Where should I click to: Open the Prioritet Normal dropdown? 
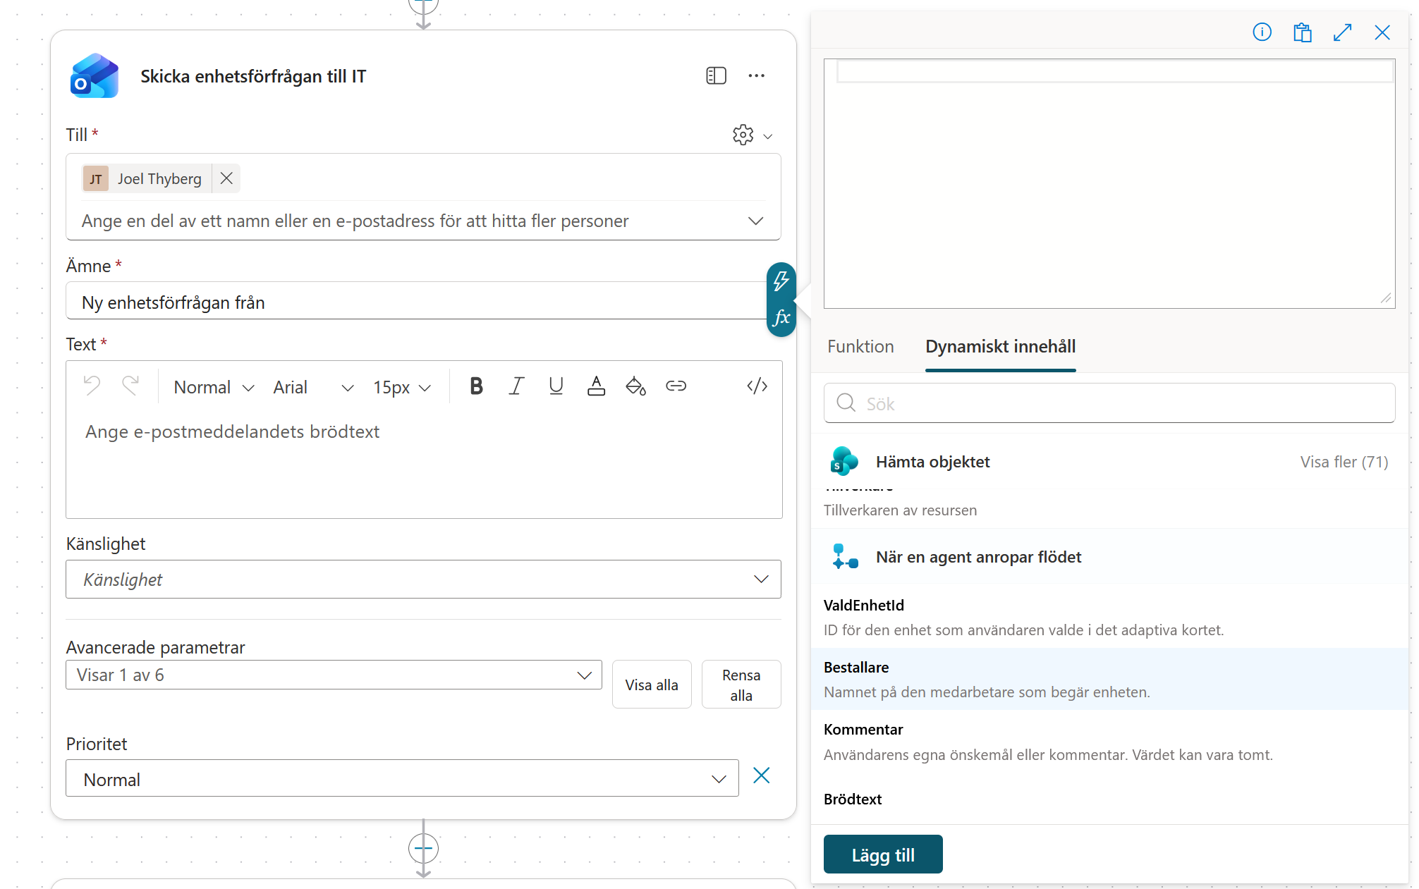[x=402, y=778]
